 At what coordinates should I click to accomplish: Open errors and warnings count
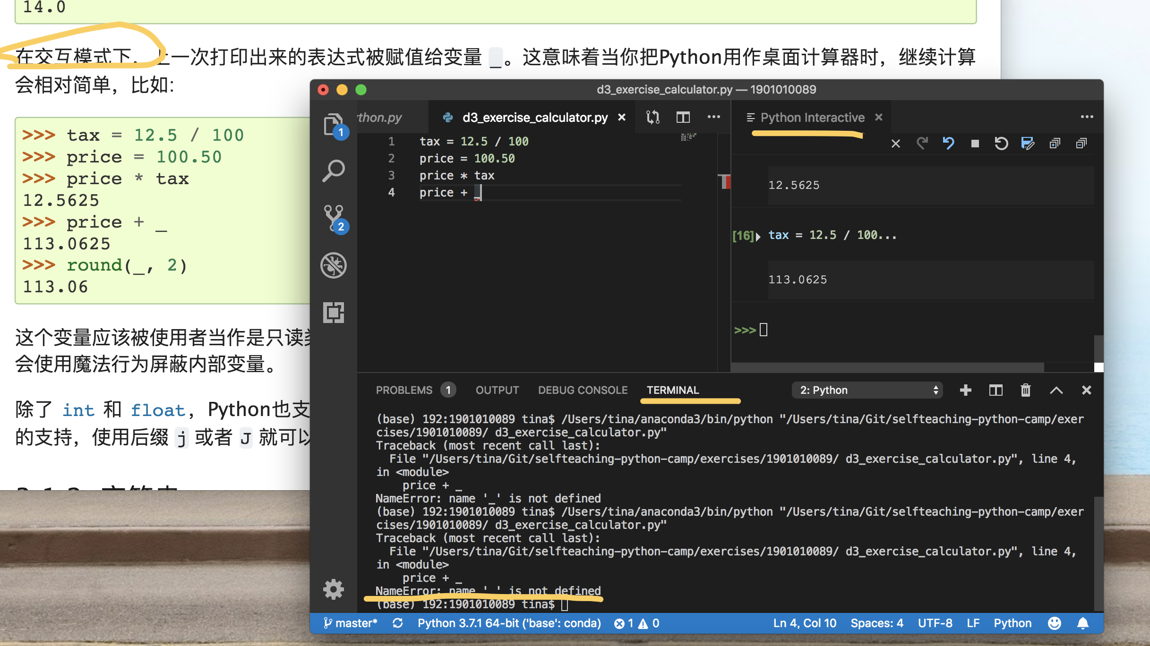click(x=637, y=623)
